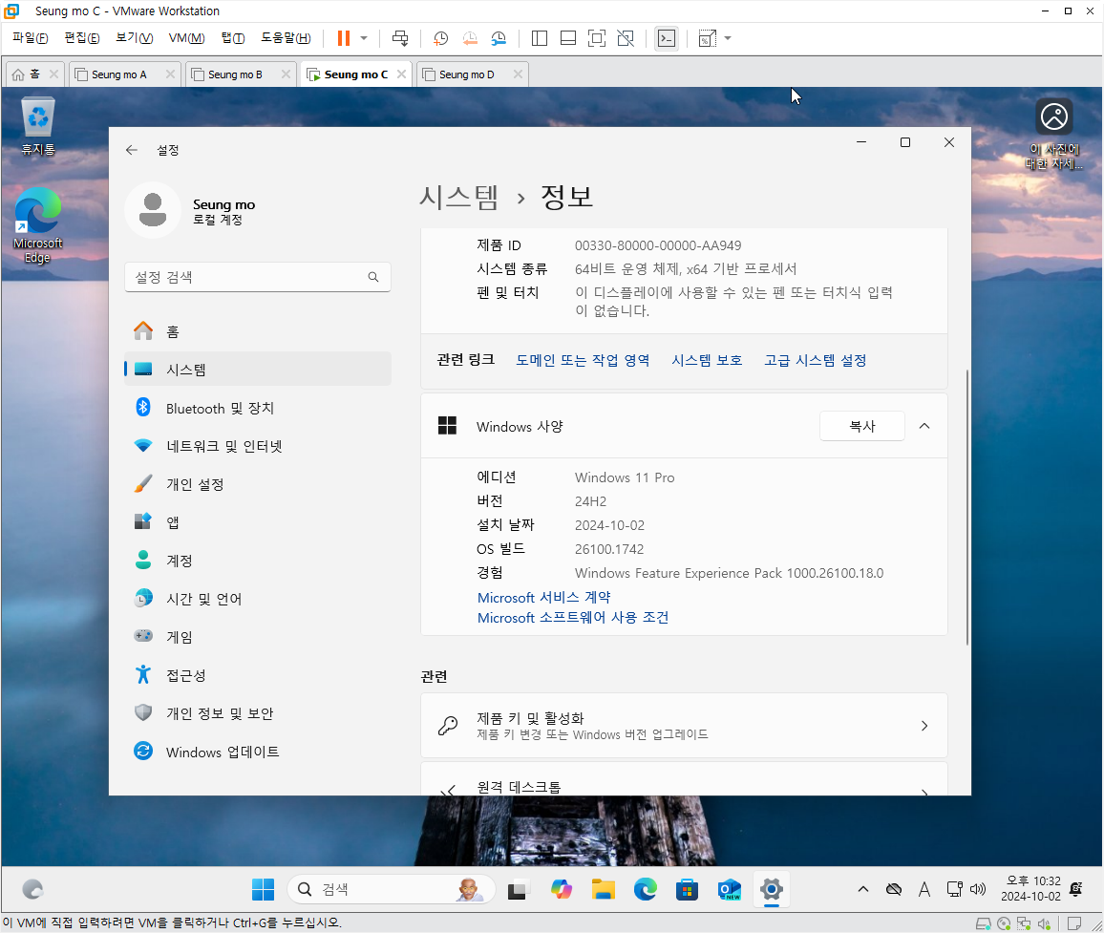Toggle the VMware library sidebar view
This screenshot has height=933, width=1104.
(x=540, y=38)
